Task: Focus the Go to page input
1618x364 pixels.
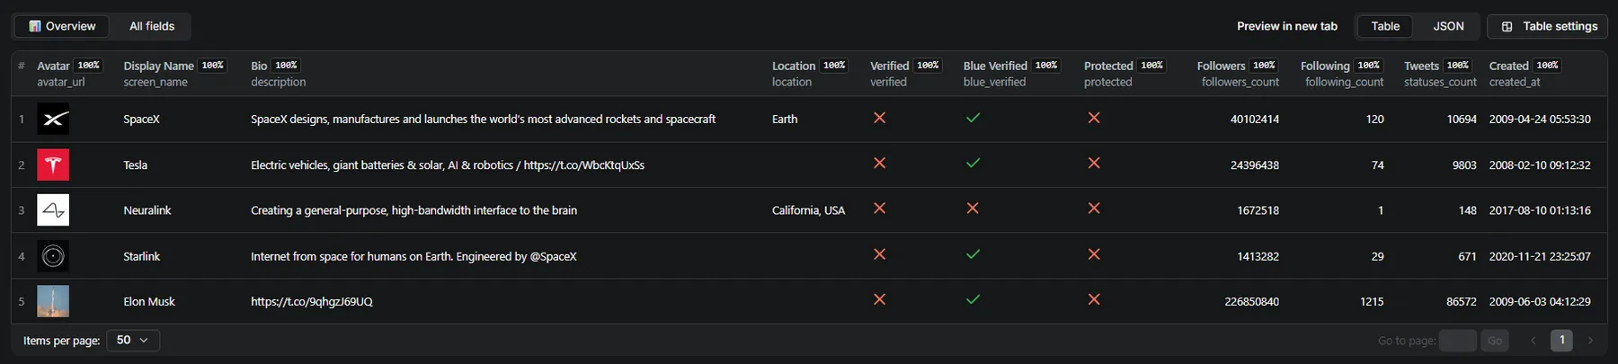Action: (x=1457, y=341)
